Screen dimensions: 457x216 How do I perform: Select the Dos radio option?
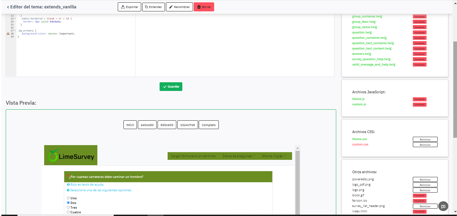coord(68,203)
